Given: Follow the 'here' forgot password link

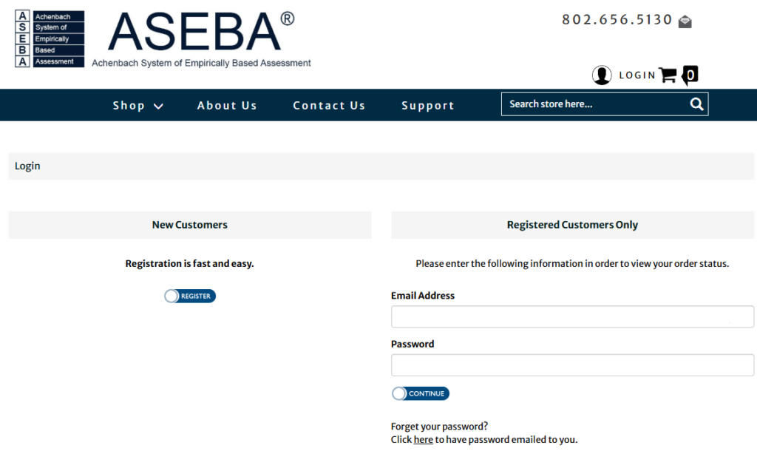Looking at the screenshot, I should coord(424,440).
